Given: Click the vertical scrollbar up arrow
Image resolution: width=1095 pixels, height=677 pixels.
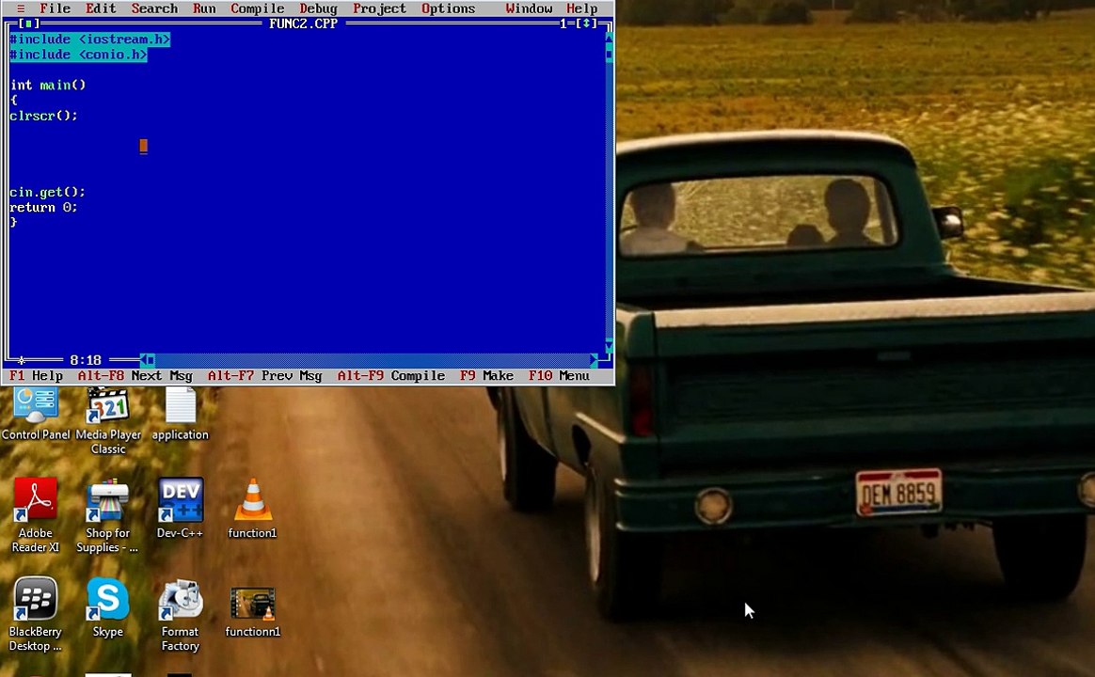Looking at the screenshot, I should [x=609, y=39].
